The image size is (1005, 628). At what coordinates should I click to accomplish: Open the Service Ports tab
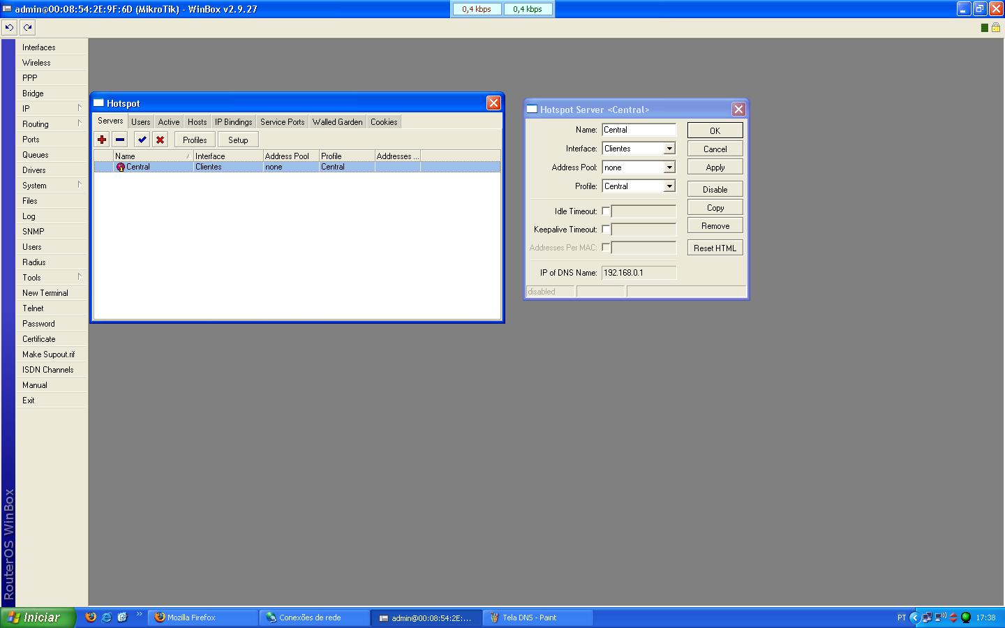[x=283, y=122]
